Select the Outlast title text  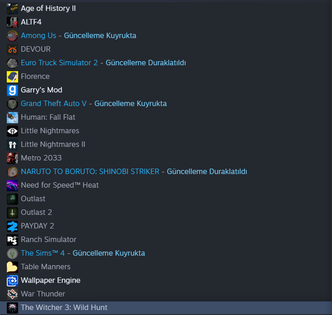click(33, 199)
